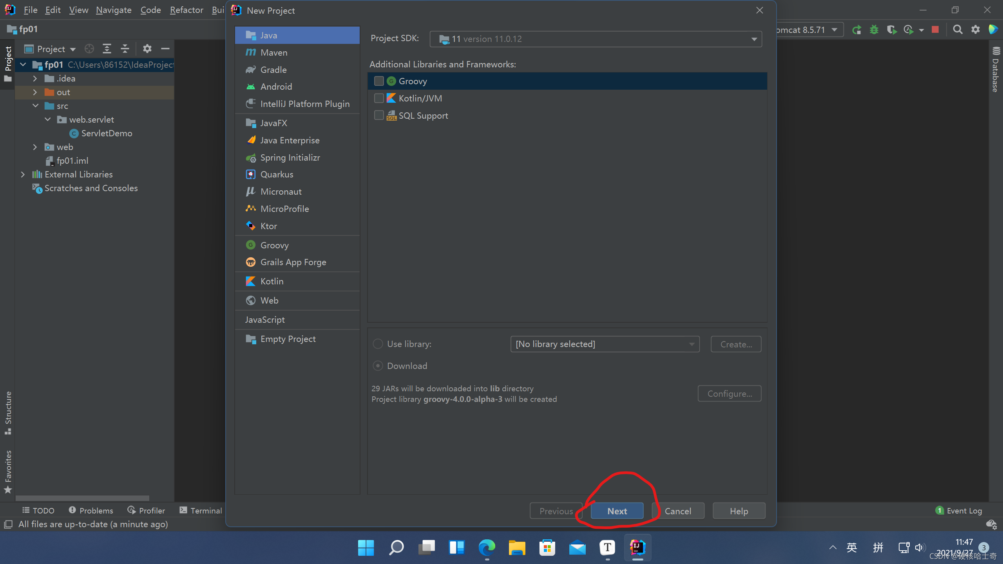This screenshot has height=564, width=1003.
Task: Open the View menu
Action: tap(79, 10)
